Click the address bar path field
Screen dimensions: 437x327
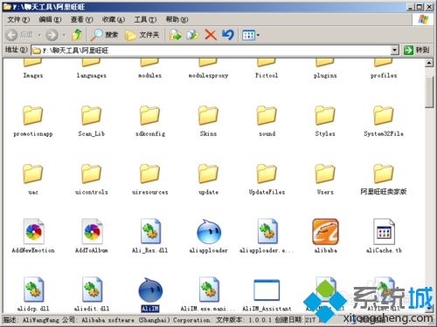[x=212, y=50]
